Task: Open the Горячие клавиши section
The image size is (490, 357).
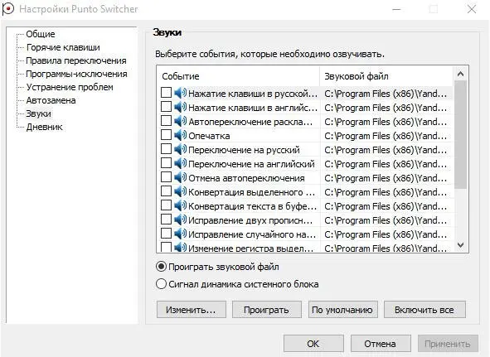Action: (63, 47)
